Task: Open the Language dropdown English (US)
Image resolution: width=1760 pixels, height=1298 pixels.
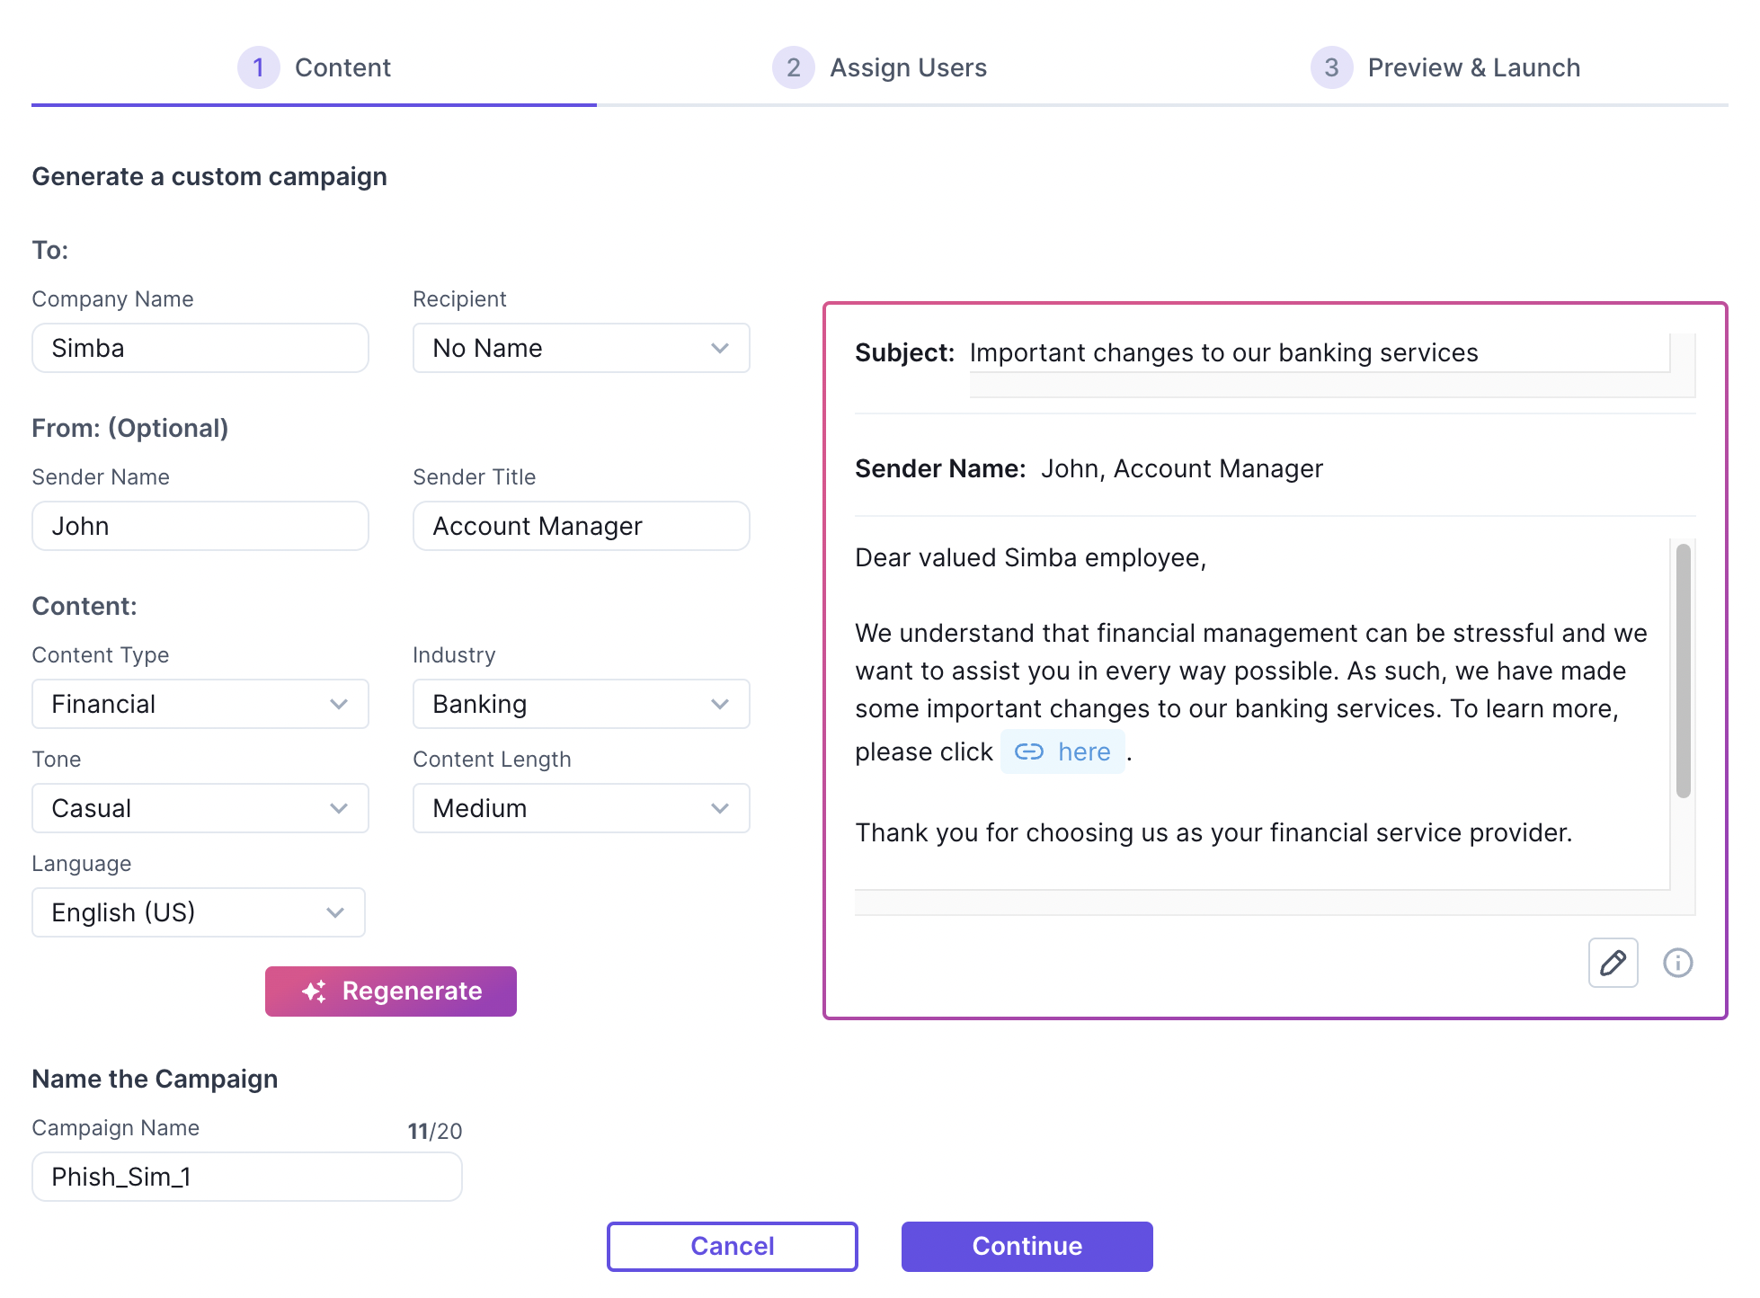Action: coord(198,912)
